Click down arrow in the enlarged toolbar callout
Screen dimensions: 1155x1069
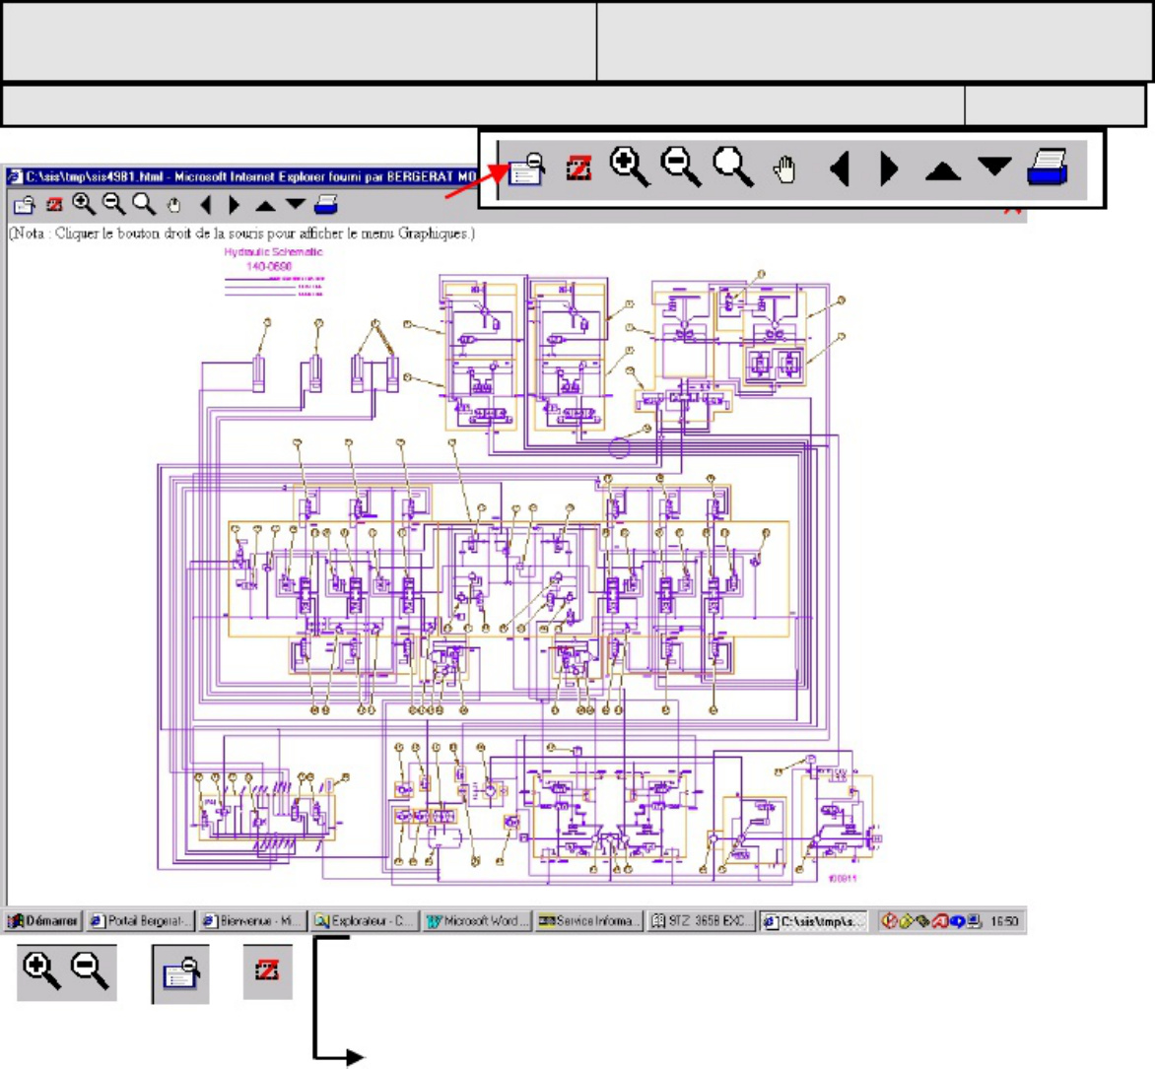995,167
